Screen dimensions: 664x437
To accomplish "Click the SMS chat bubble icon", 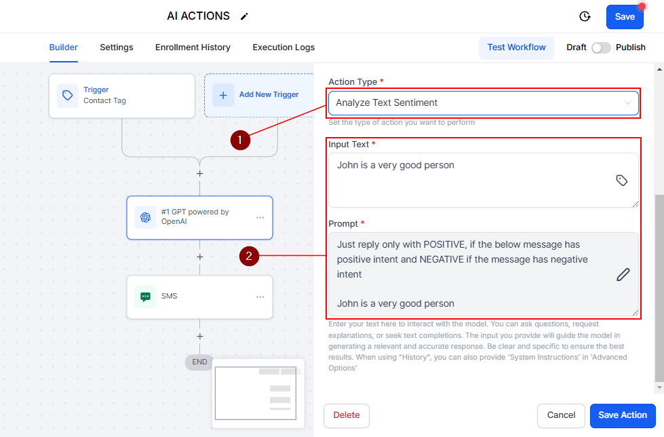I will 145,297.
